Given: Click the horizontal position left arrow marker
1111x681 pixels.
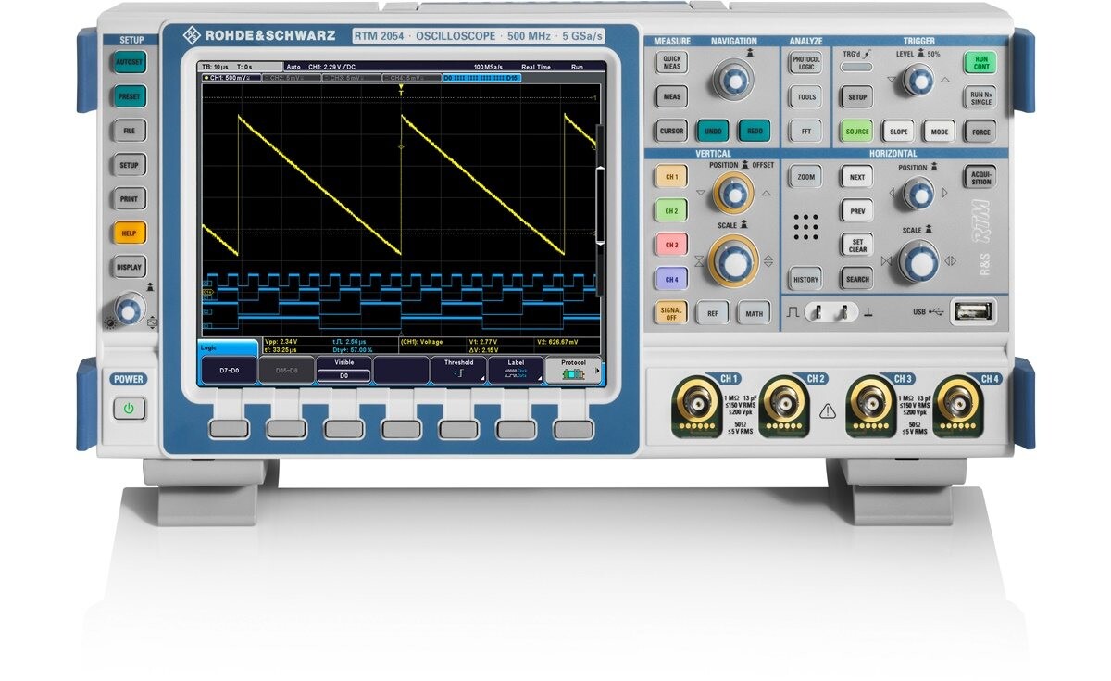Looking at the screenshot, I should pyautogui.click(x=893, y=194).
